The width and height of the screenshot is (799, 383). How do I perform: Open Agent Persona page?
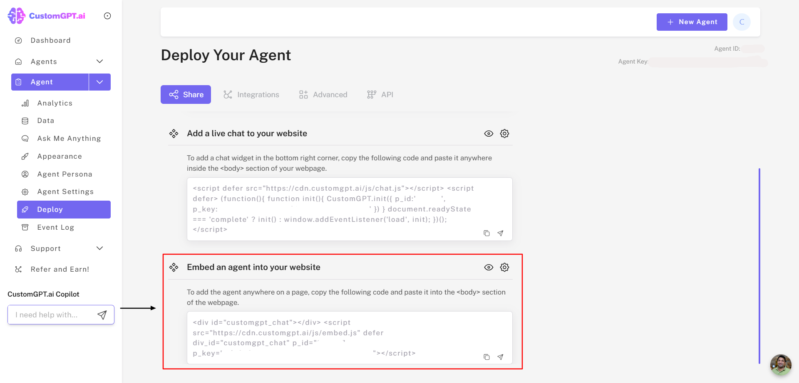coord(65,174)
